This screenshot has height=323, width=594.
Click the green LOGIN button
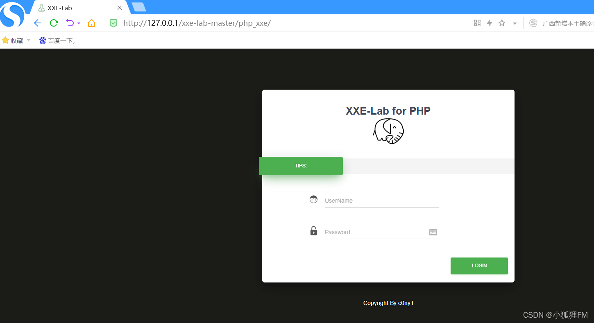click(479, 266)
